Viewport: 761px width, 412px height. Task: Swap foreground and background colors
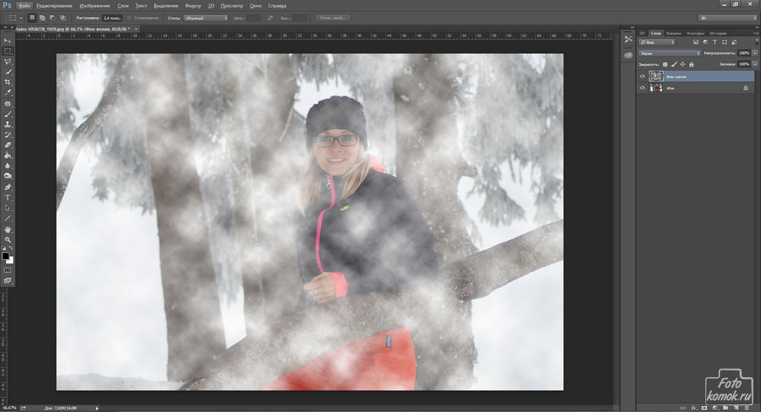[11, 248]
